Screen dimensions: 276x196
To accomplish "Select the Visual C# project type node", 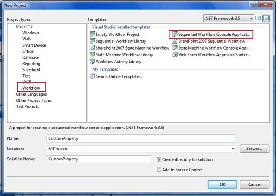I will point(24,27).
